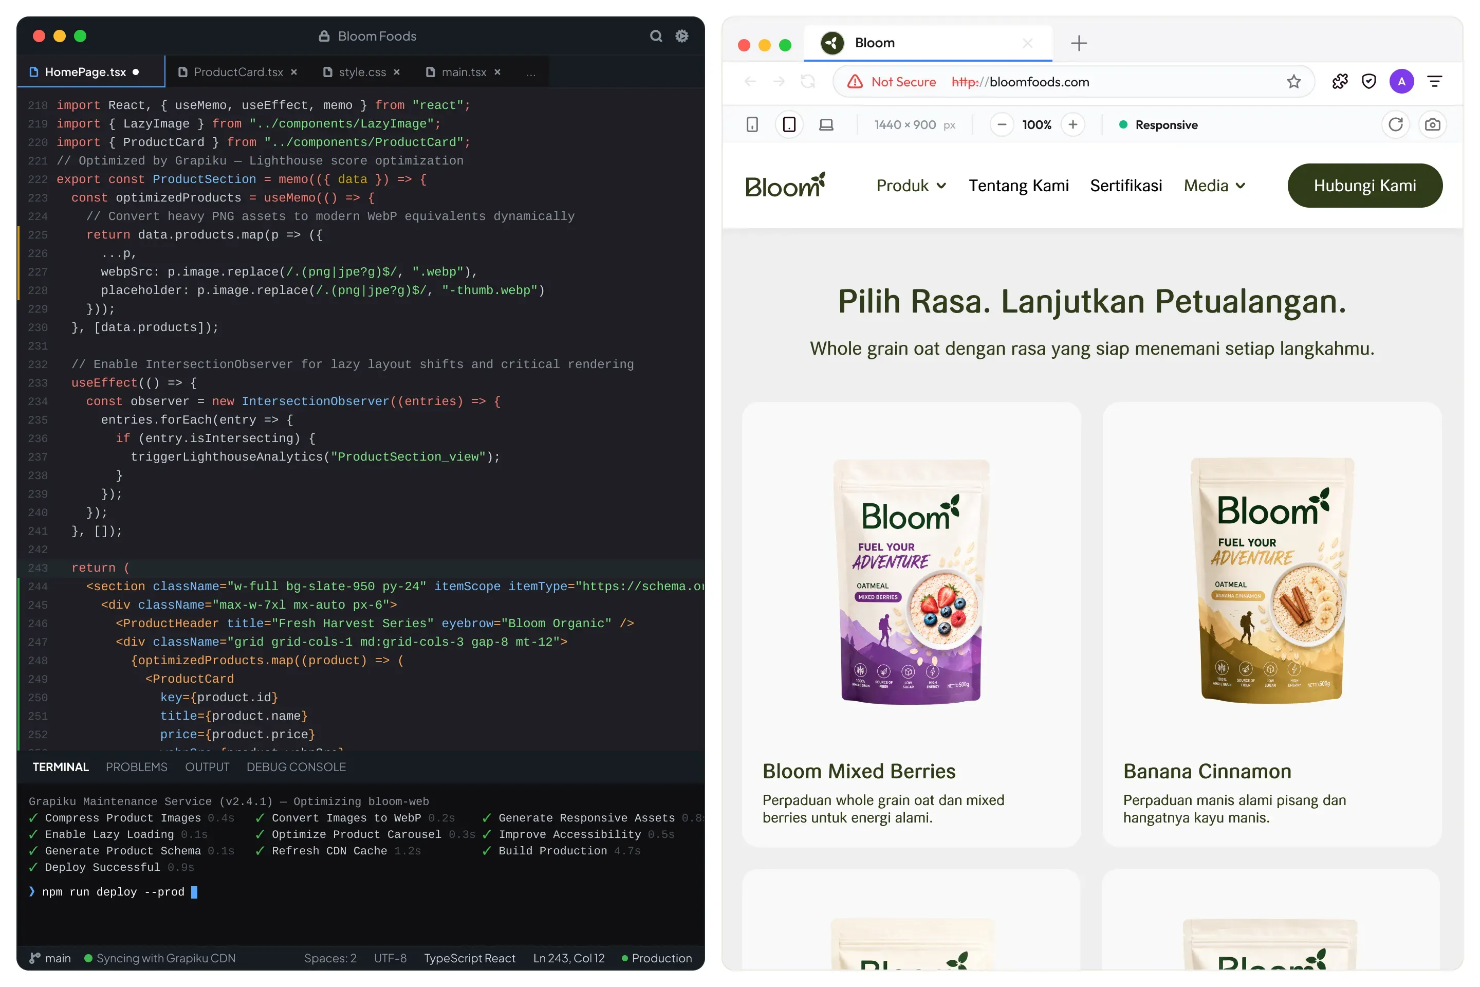Click the Hubungi Kami button
Image resolution: width=1480 pixels, height=987 pixels.
click(x=1365, y=186)
